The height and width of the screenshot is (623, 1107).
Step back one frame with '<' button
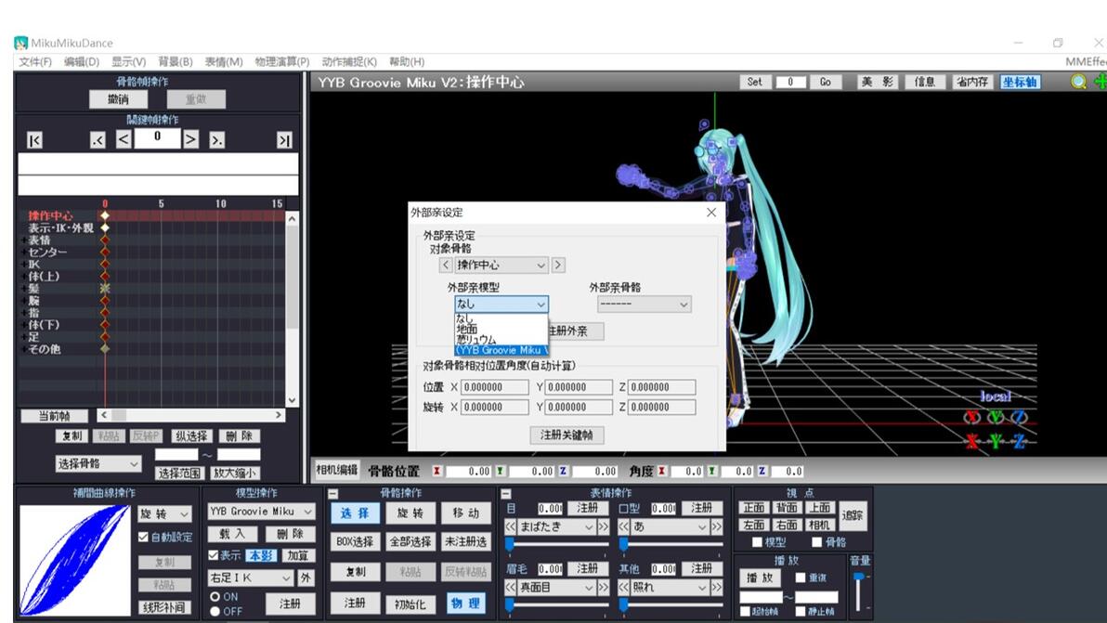(124, 139)
